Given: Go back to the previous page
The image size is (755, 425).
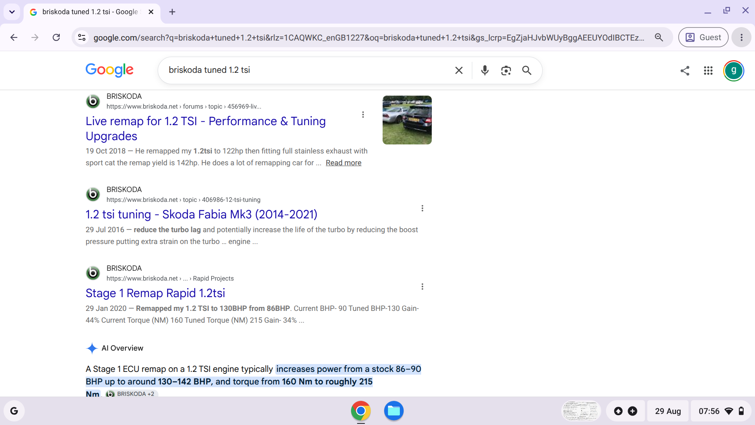Looking at the screenshot, I should pyautogui.click(x=14, y=37).
